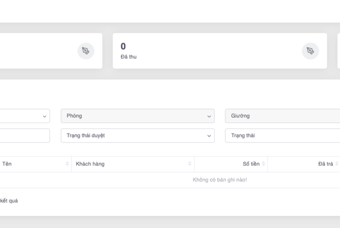The image size is (340, 228).
Task: Expand the leftmost dropdown above the table
Action: (24, 116)
